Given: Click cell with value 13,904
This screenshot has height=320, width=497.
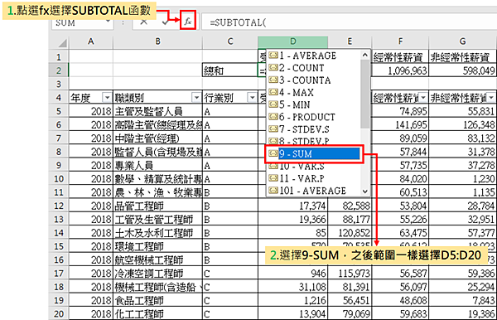Looking at the screenshot, I should point(293,314).
